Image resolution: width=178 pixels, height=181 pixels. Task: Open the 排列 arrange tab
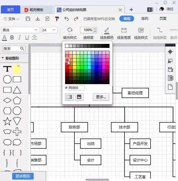click(x=145, y=19)
